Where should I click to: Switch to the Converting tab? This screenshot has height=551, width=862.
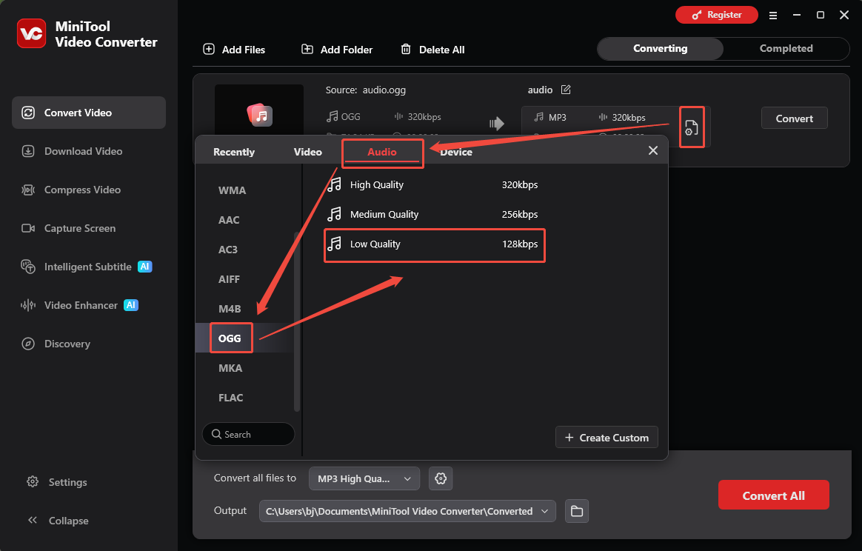pos(661,48)
